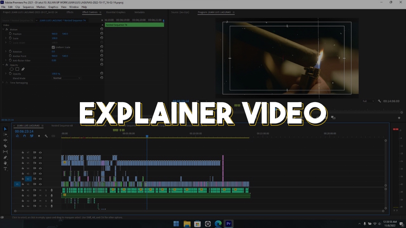Viewport: 406px width, 228px height.
Task: Switch to Effects tab
Action: (70, 12)
